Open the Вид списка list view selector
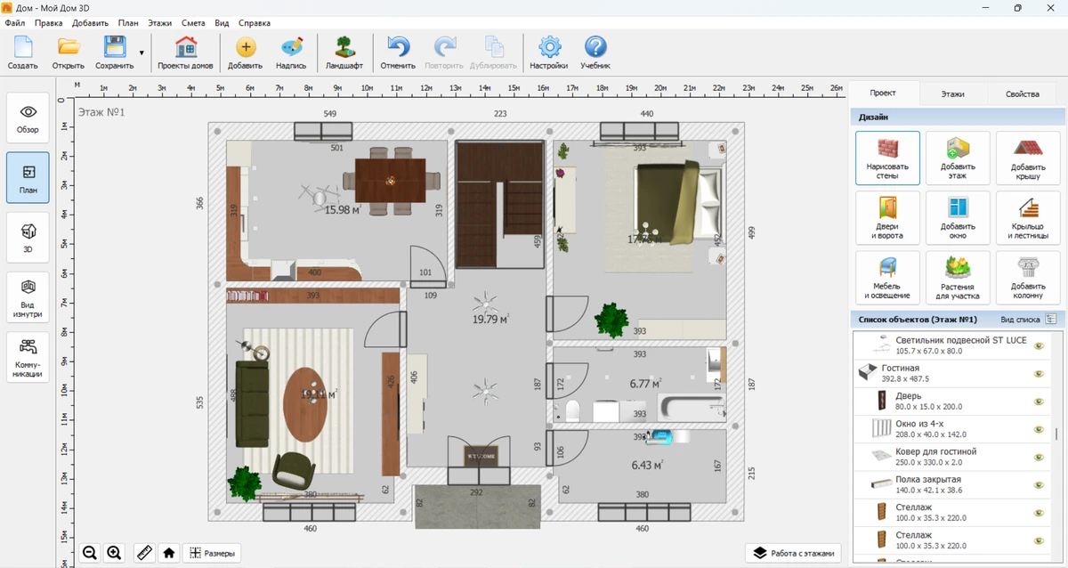The height and width of the screenshot is (568, 1068). [1050, 319]
